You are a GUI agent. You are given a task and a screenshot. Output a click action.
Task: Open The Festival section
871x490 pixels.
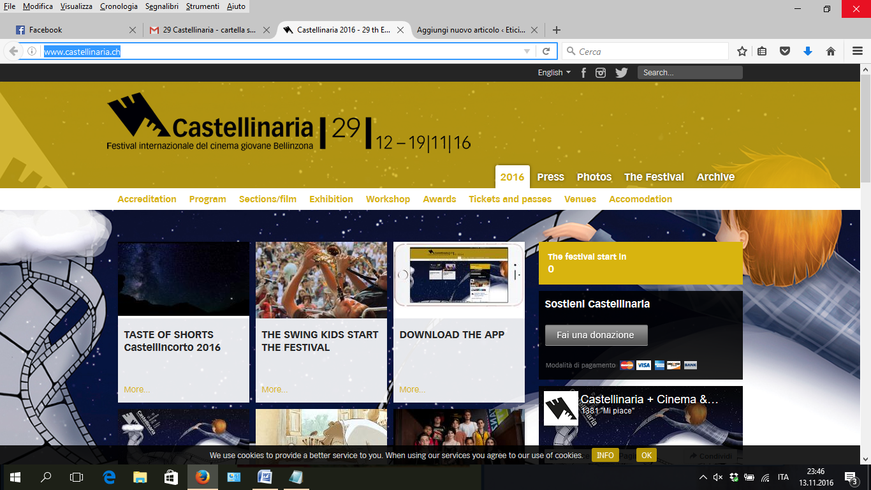(x=654, y=177)
